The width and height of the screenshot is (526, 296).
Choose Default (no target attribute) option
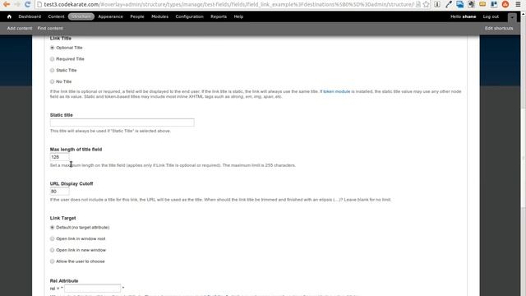(52, 228)
